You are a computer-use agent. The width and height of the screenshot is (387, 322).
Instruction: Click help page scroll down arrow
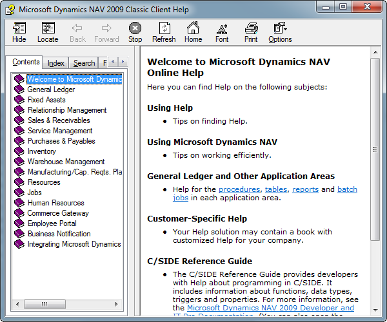tap(375, 310)
